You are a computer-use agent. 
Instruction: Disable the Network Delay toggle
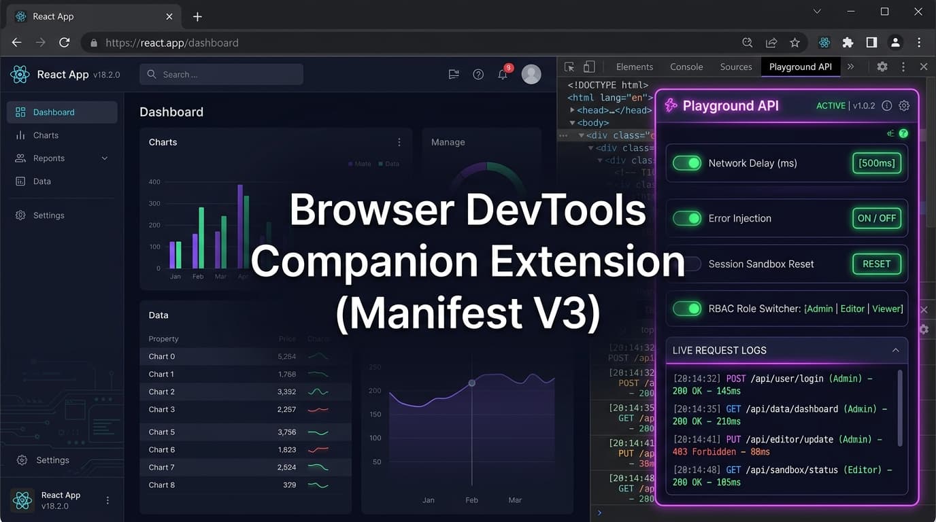tap(687, 163)
